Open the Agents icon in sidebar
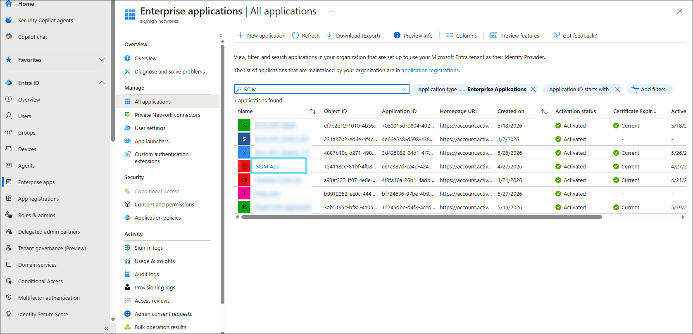 click(x=9, y=166)
